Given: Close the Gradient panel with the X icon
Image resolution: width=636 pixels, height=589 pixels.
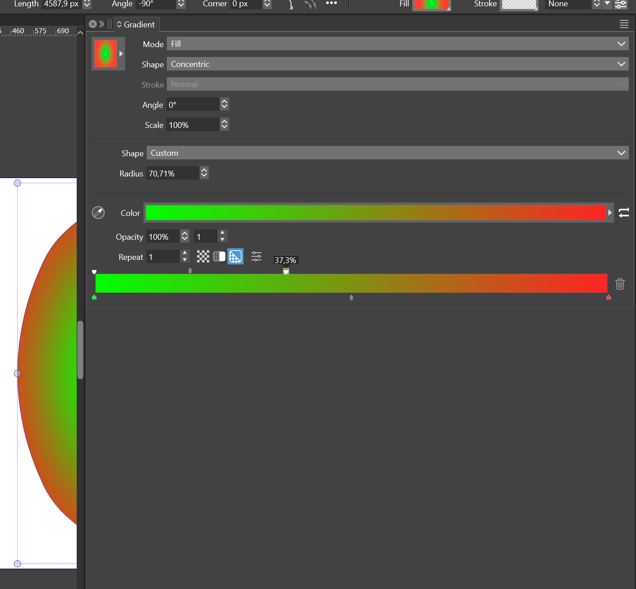Looking at the screenshot, I should (x=93, y=24).
